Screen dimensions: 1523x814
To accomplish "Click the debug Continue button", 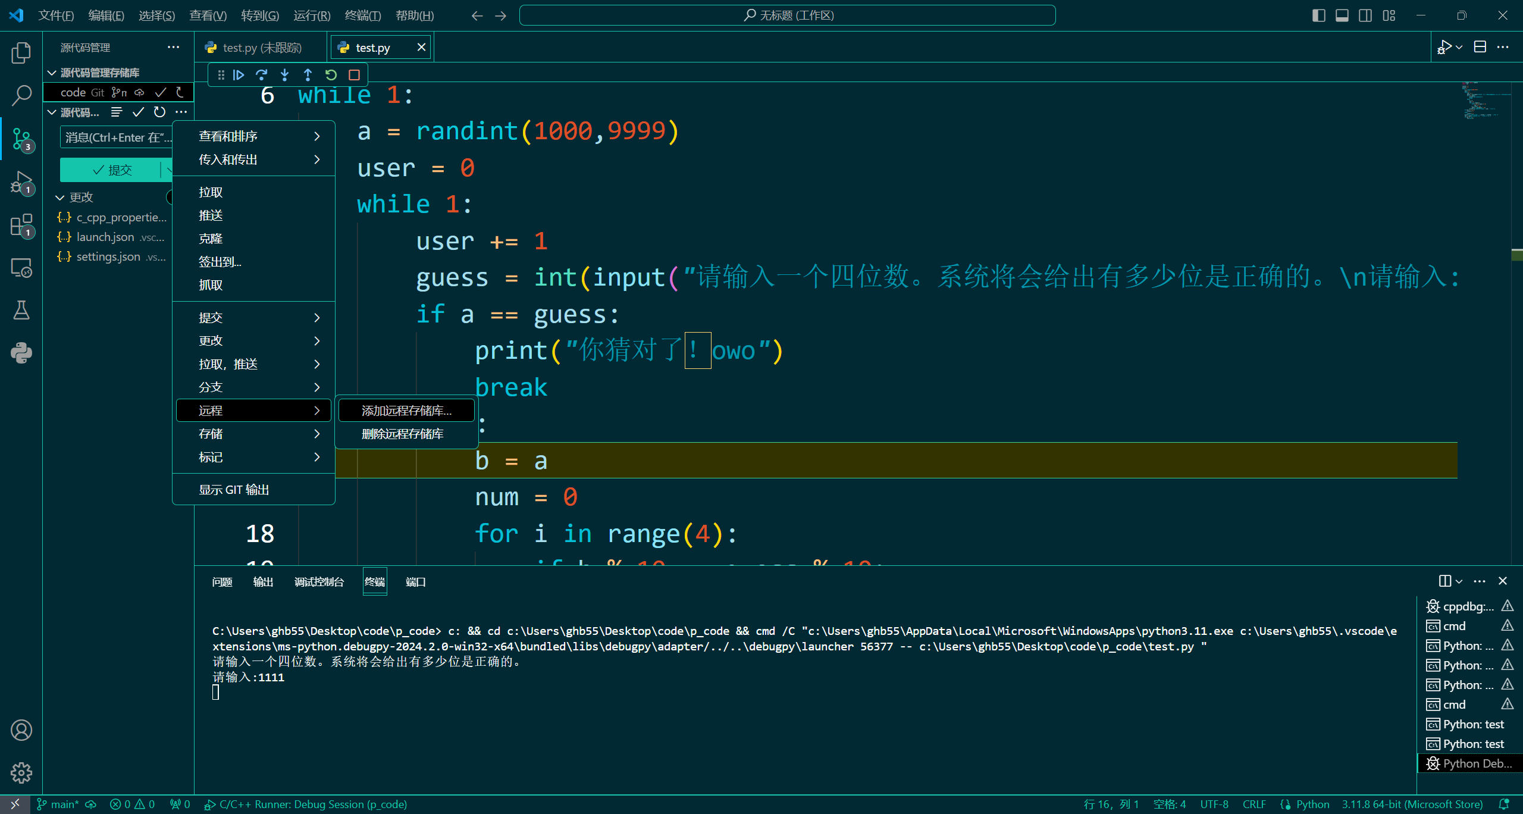I will (239, 75).
